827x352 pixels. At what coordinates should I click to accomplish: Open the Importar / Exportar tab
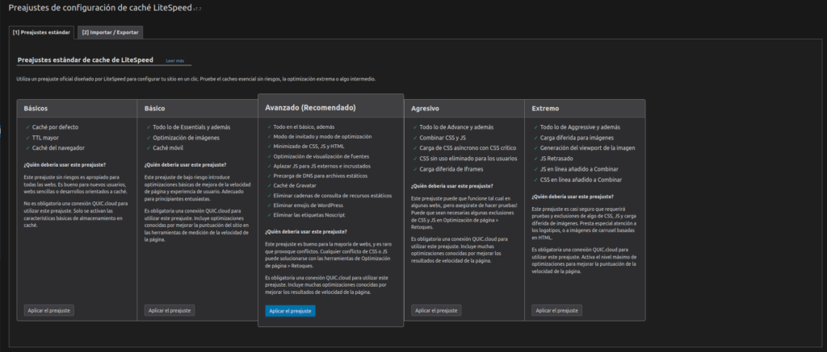coord(110,32)
